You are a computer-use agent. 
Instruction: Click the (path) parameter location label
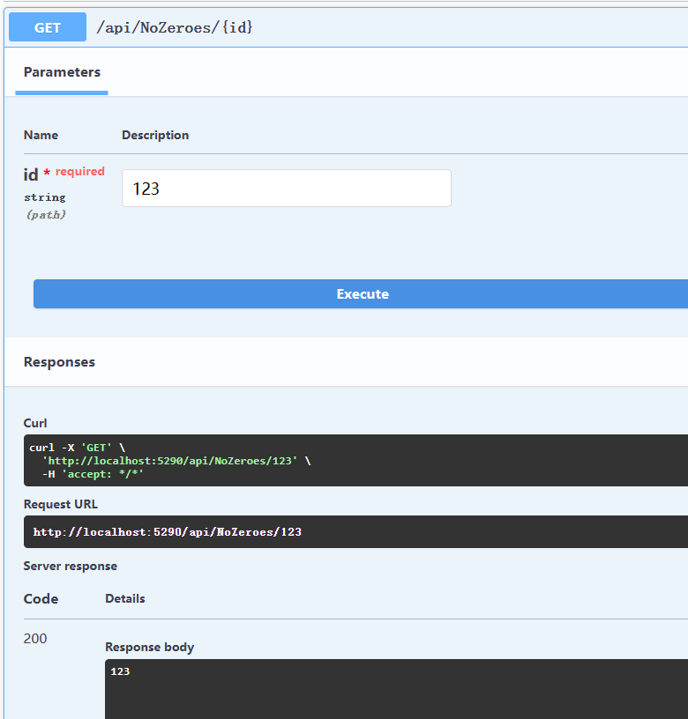(46, 215)
